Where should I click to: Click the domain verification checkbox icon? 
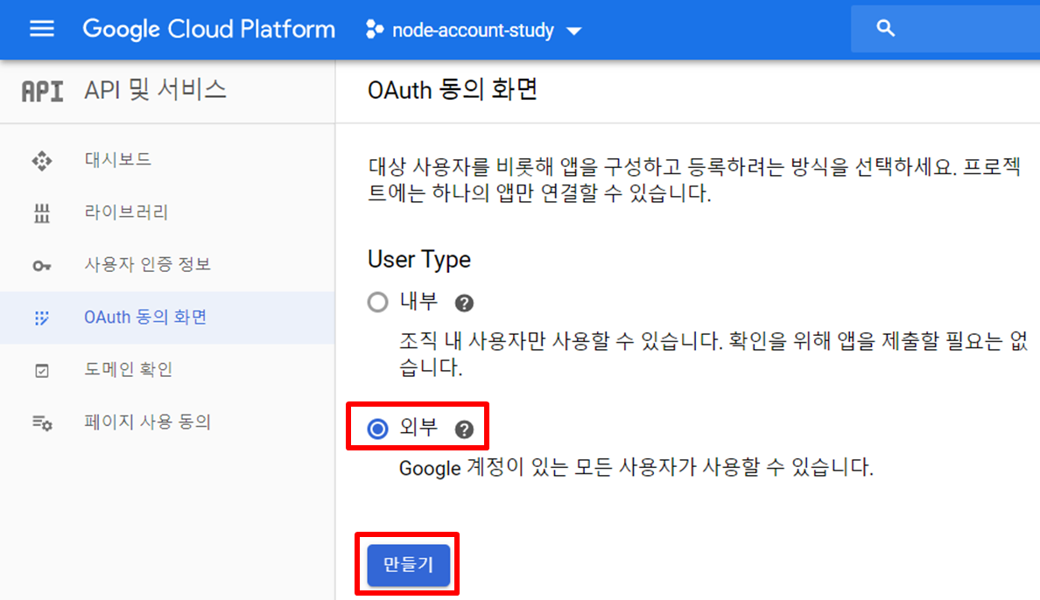tap(42, 371)
